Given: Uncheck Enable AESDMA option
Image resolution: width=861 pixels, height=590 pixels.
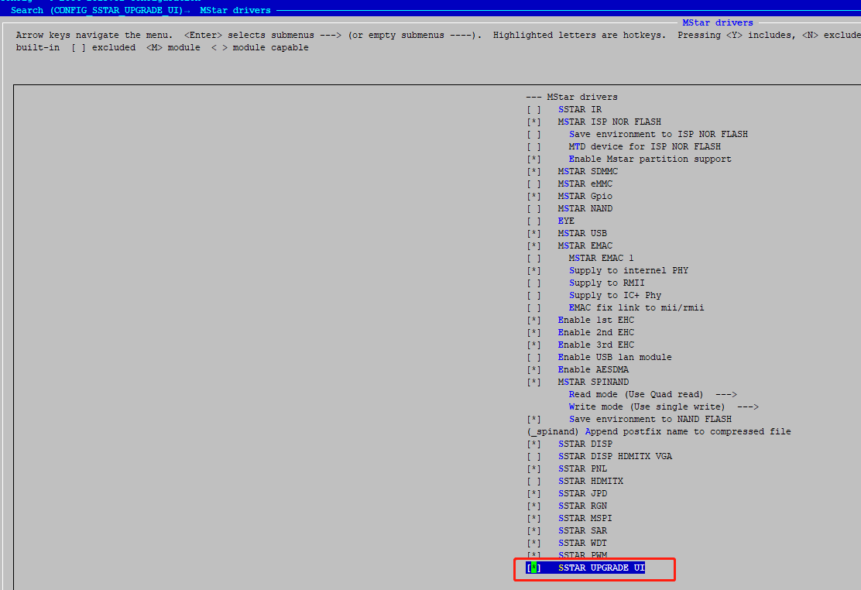Looking at the screenshot, I should point(533,369).
